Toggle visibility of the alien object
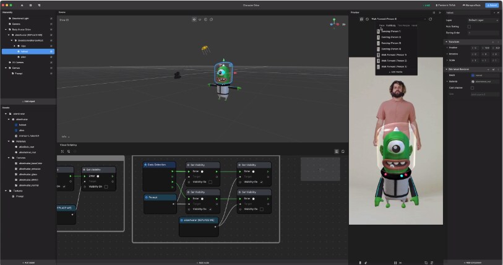The height and width of the screenshot is (265, 503). (x=51, y=57)
